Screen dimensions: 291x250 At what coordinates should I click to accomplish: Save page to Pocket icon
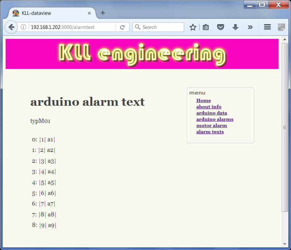tap(220, 27)
